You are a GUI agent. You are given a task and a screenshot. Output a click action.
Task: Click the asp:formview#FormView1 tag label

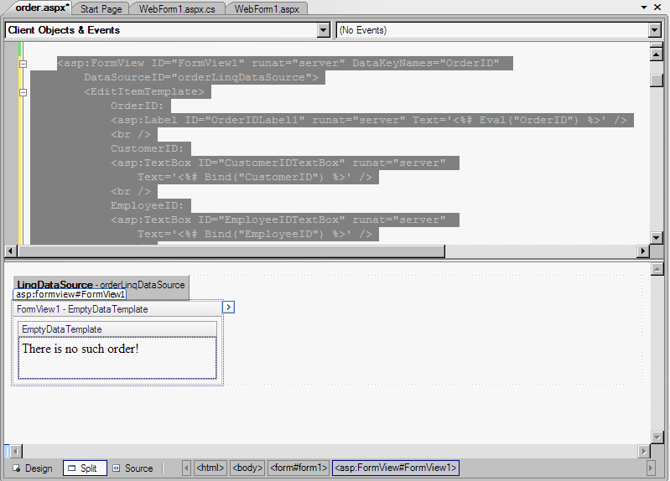(x=70, y=294)
